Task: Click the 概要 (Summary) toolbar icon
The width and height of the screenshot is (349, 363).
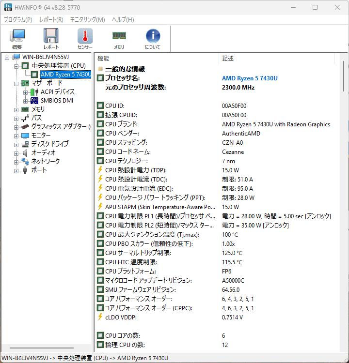Action: [17, 39]
